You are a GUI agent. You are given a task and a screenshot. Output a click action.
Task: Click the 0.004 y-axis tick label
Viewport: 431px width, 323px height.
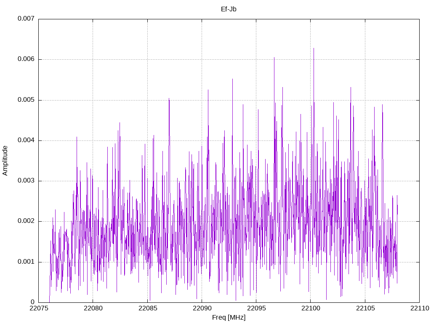pyautogui.click(x=26, y=140)
